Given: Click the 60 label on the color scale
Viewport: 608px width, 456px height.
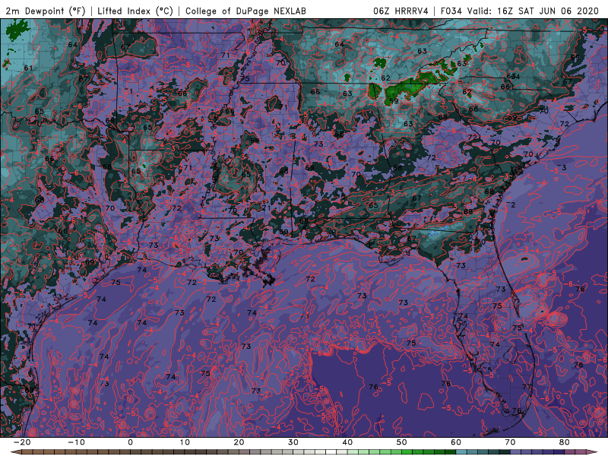Looking at the screenshot, I should pos(456,442).
